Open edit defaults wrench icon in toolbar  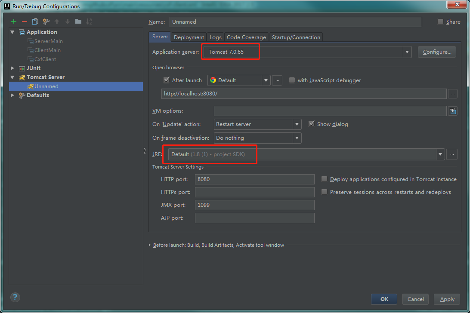coord(46,21)
